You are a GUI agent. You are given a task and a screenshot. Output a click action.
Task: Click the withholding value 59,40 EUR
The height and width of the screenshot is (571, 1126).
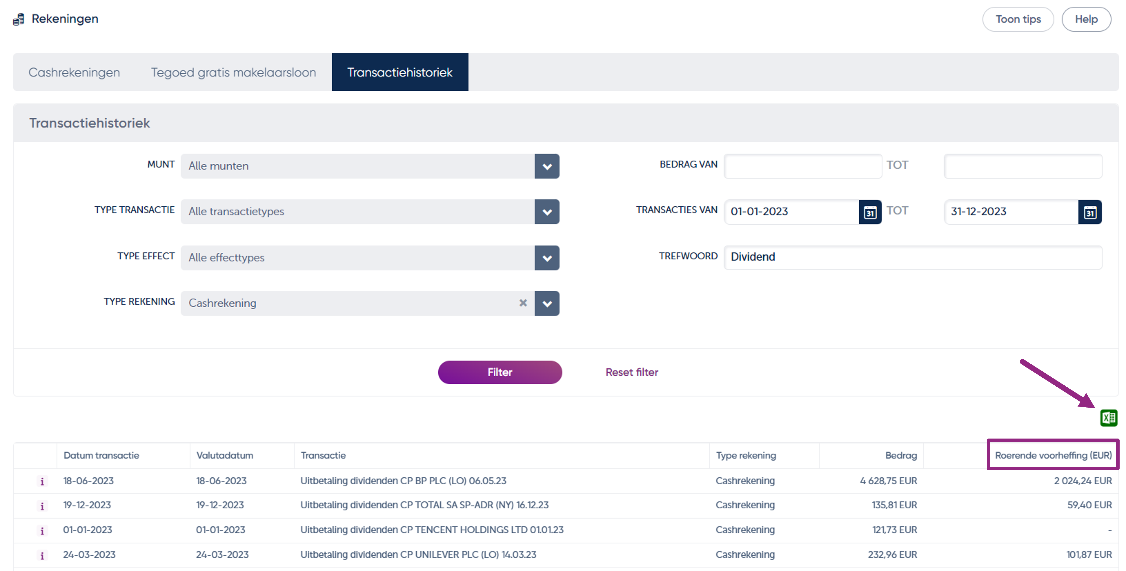coord(1089,505)
